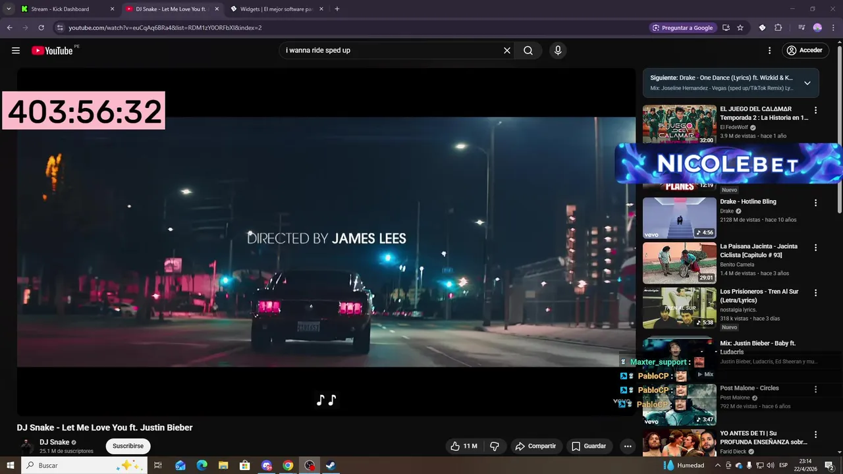Play Drake - Hotline Bling thumbnail

pyautogui.click(x=680, y=218)
